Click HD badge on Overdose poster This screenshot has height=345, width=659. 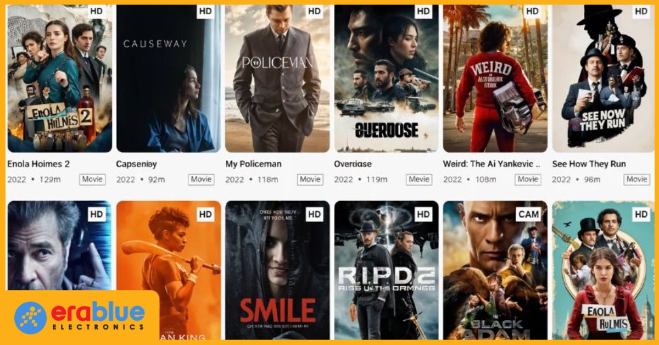423,11
